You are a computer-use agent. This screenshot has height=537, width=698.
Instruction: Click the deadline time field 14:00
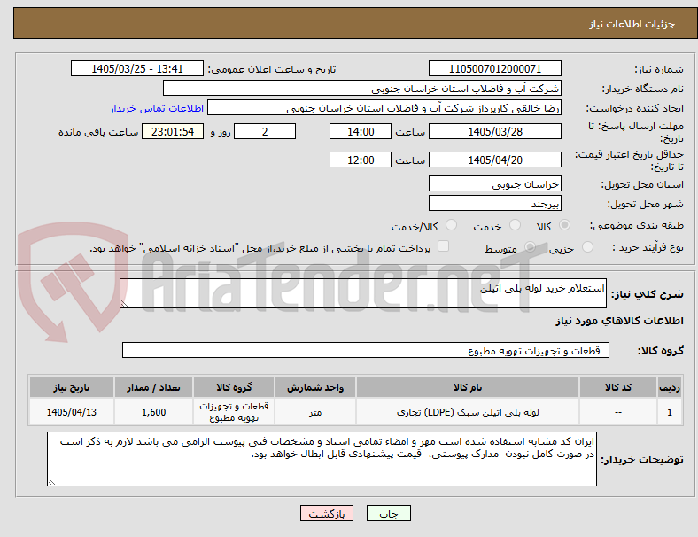pyautogui.click(x=361, y=131)
